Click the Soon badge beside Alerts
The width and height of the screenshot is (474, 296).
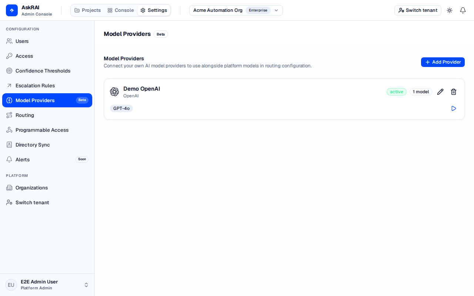(x=82, y=159)
